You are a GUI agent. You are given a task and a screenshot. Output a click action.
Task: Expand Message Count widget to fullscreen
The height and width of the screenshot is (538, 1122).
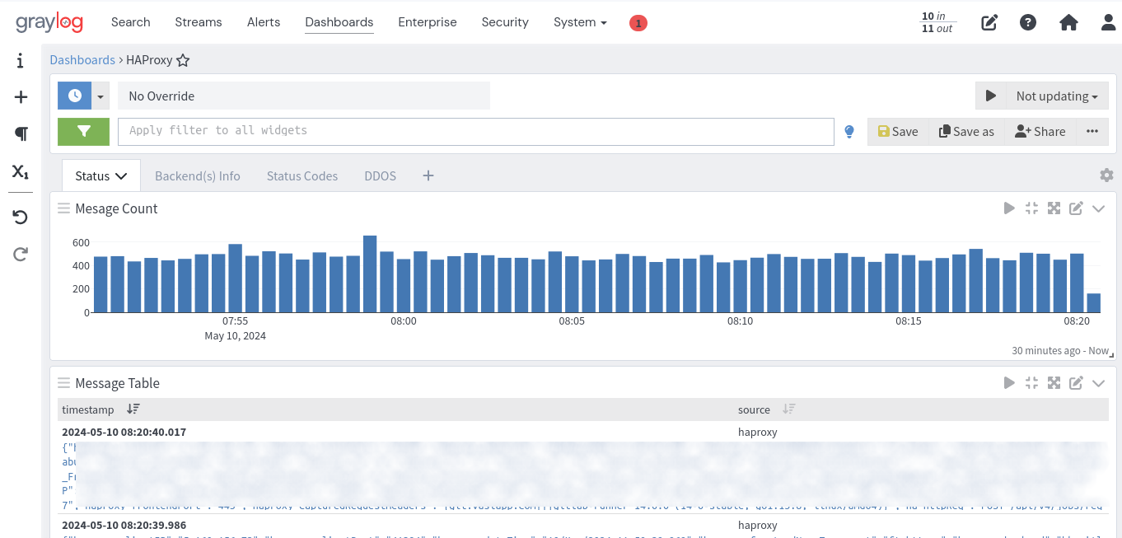1054,208
